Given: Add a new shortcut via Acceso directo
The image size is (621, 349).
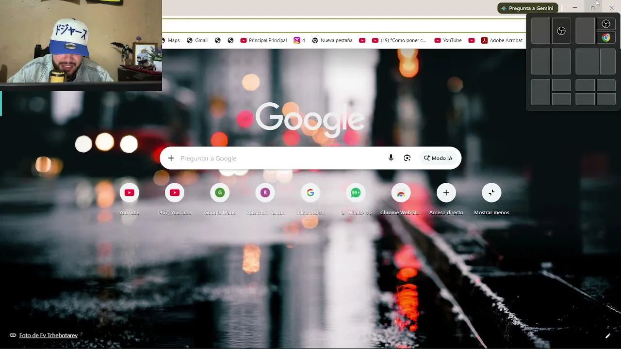Looking at the screenshot, I should (446, 199).
